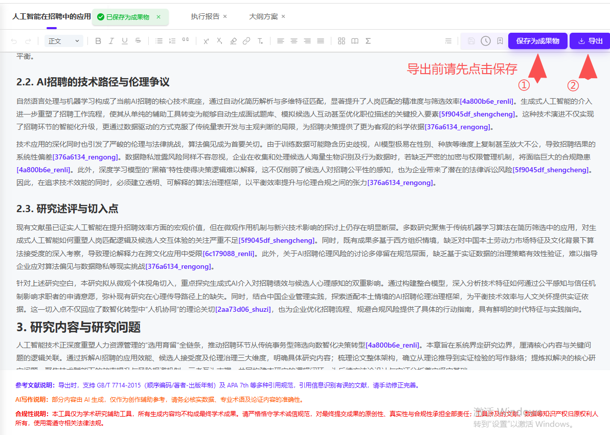This screenshot has height=435, width=610.
Task: Select the highlighter marker tool
Action: tap(233, 41)
